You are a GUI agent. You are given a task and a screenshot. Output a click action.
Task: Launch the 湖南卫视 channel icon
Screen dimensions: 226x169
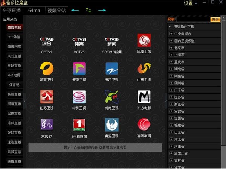(47, 69)
